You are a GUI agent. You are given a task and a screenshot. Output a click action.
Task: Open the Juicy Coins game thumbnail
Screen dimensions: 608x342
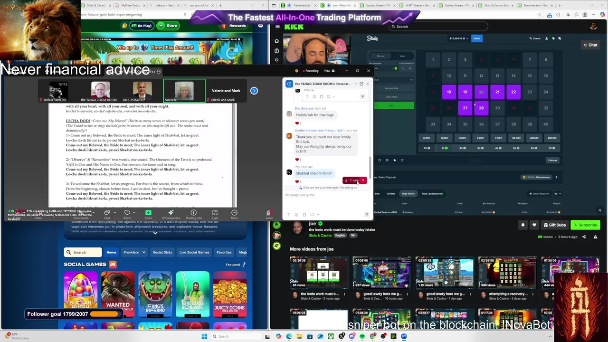(x=229, y=294)
